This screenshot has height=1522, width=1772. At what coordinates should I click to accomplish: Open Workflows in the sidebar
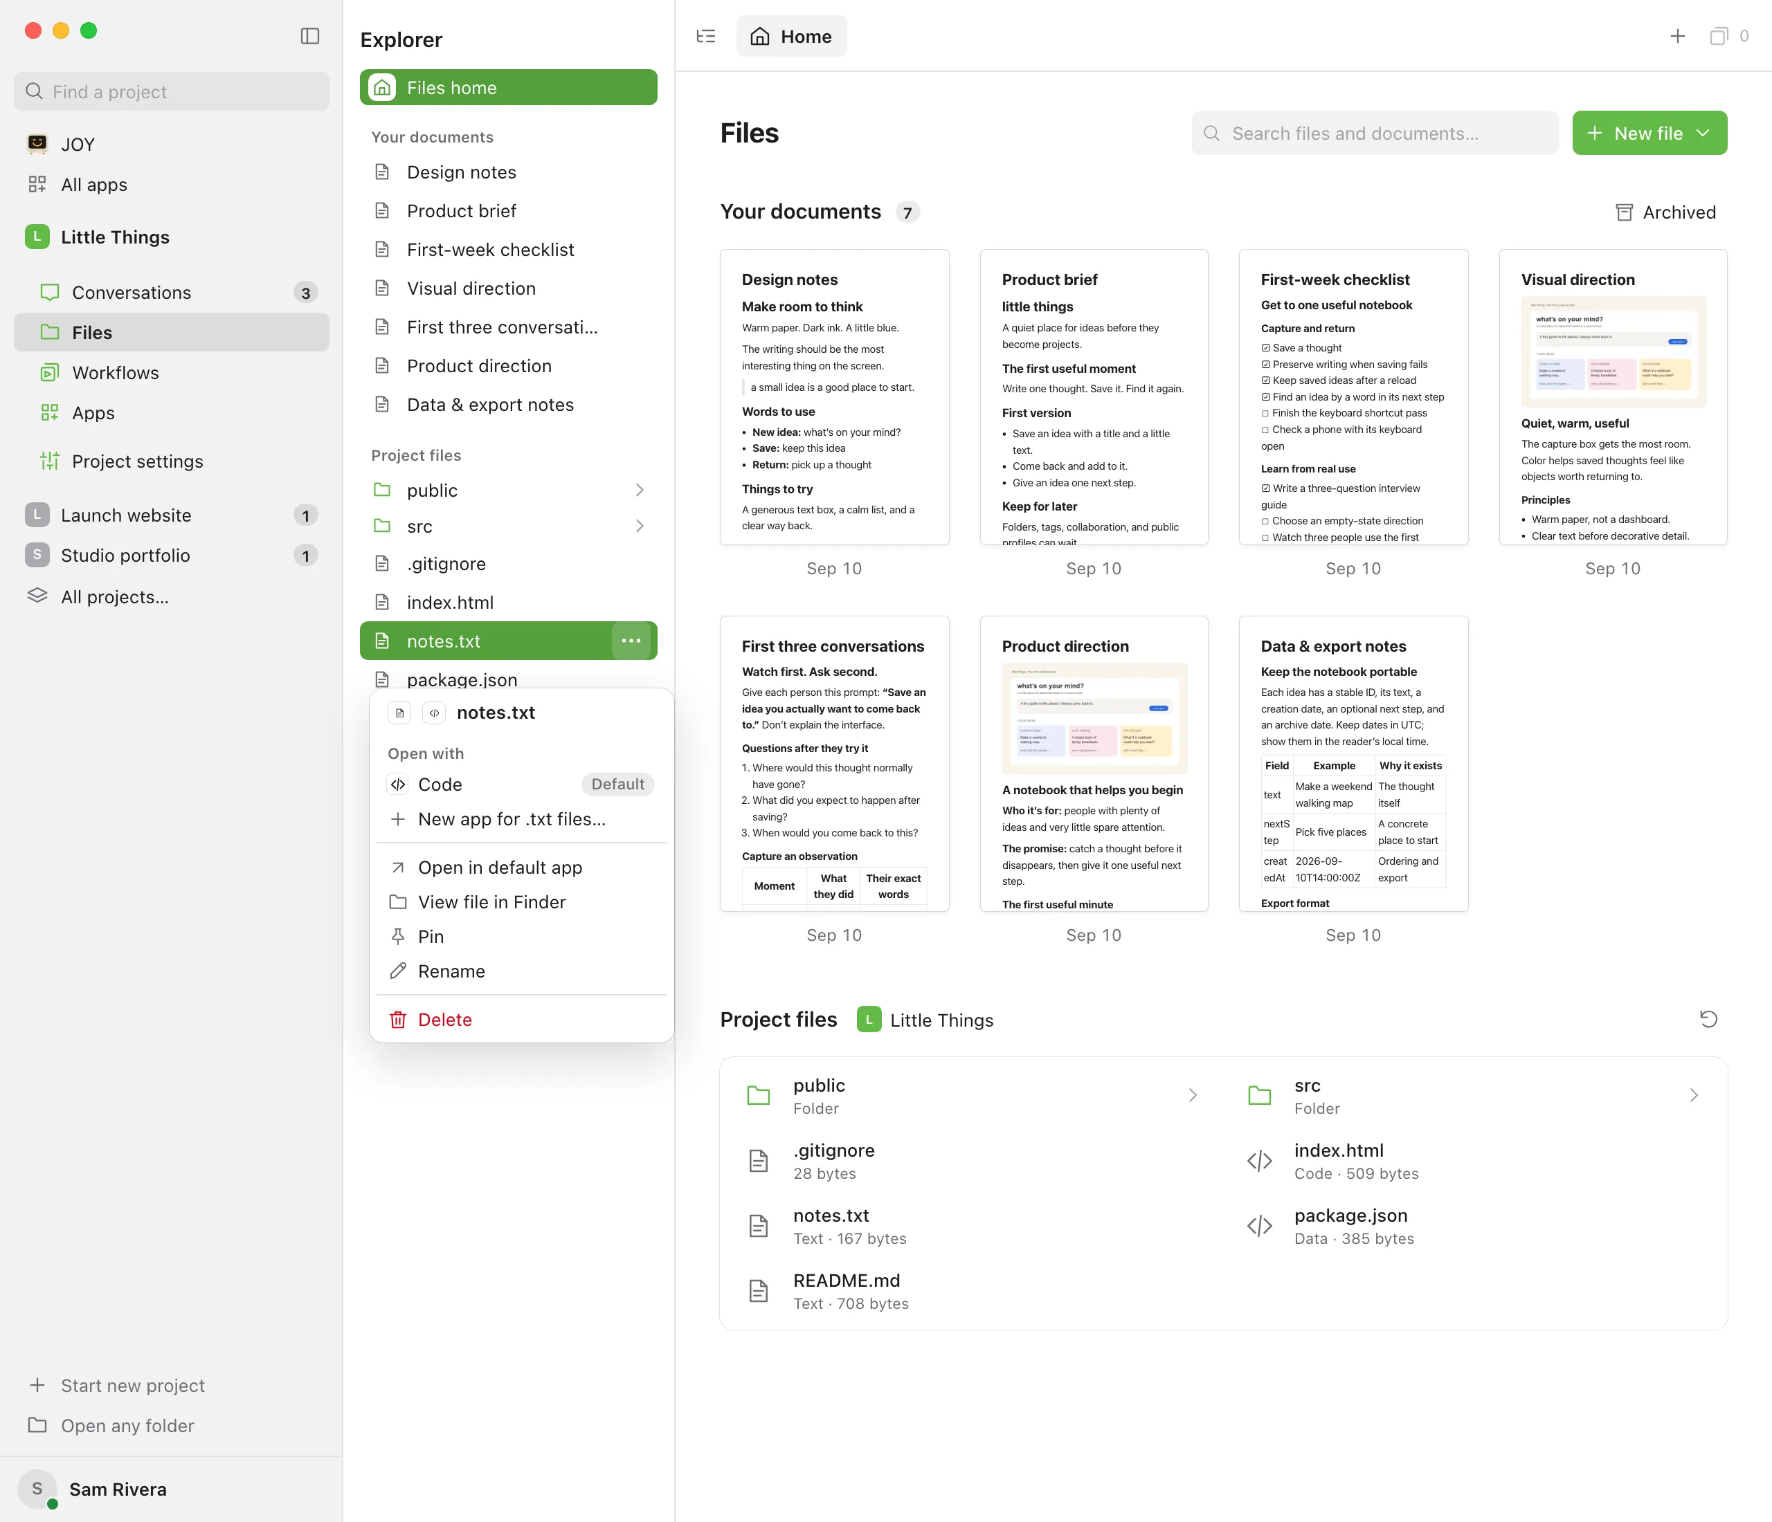click(x=171, y=373)
